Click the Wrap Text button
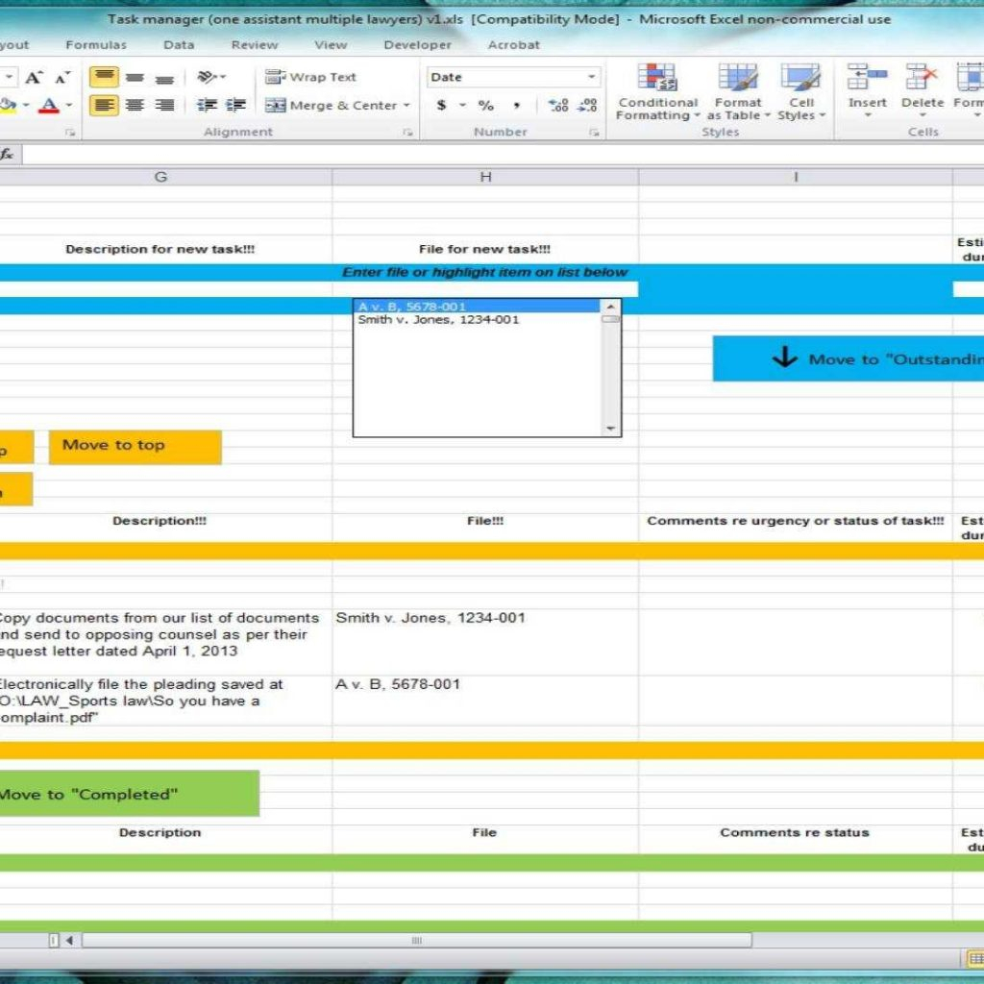This screenshot has width=984, height=984. coord(310,77)
